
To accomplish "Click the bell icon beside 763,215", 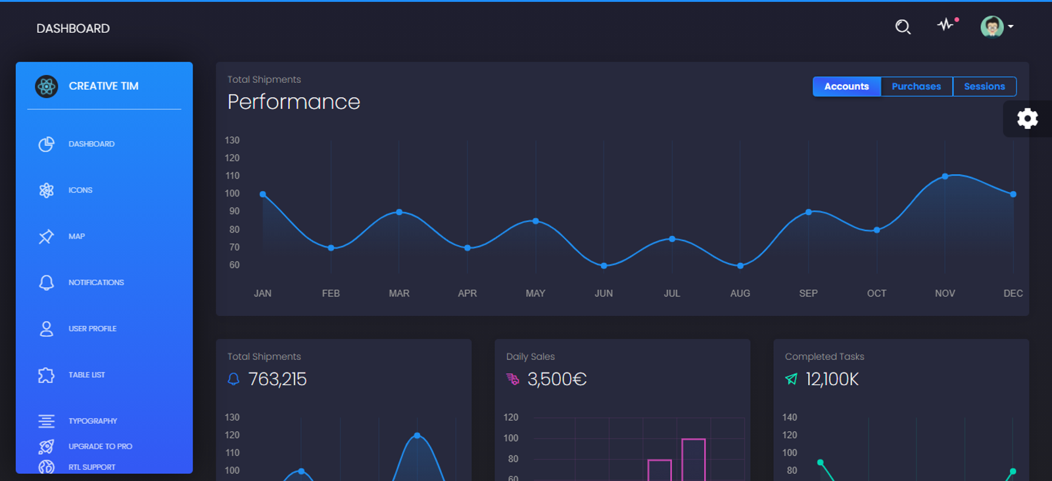I will [x=233, y=379].
